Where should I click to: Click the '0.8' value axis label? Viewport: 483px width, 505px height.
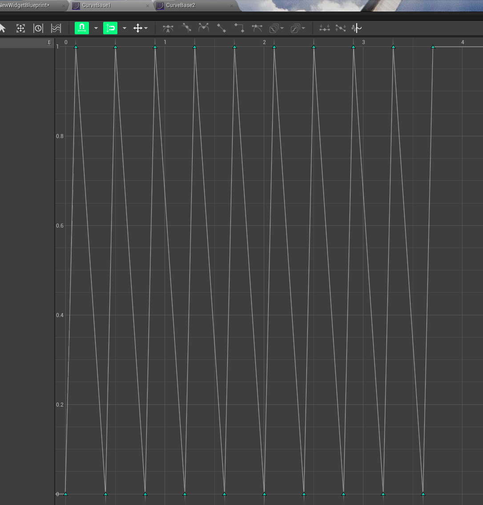60,136
